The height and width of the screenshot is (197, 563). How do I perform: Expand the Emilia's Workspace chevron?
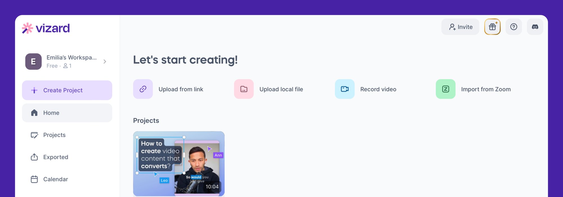coord(105,61)
